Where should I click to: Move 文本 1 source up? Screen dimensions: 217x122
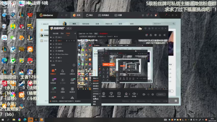tap(69, 41)
